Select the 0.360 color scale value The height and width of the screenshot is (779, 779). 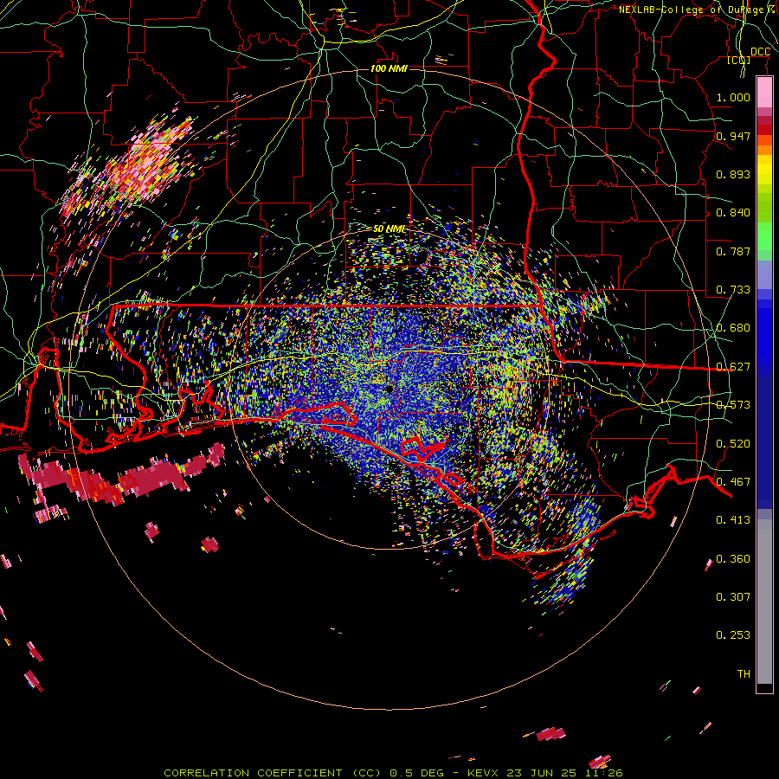tap(733, 559)
